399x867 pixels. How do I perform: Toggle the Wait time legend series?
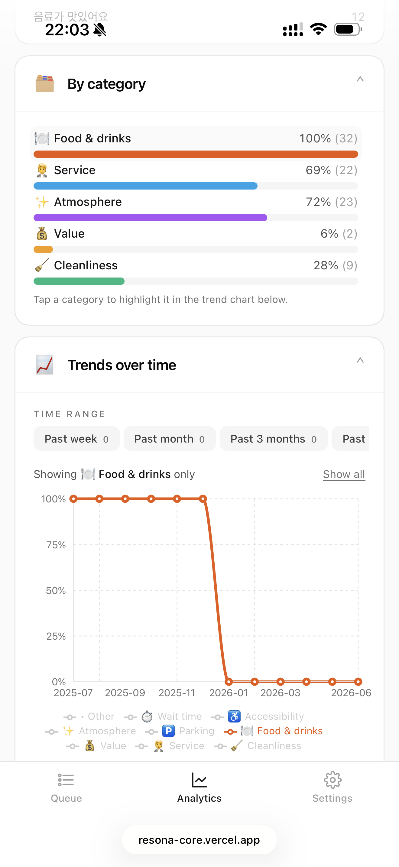click(163, 716)
